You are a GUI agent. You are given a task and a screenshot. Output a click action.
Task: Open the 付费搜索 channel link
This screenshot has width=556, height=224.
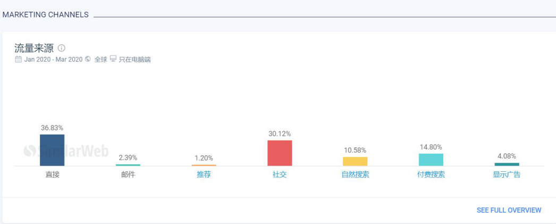click(x=431, y=175)
